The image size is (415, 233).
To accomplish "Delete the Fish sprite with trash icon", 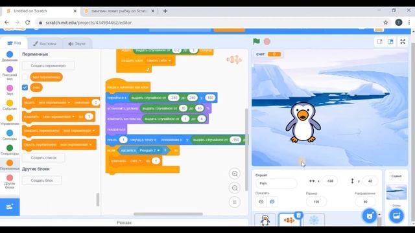I will click(298, 215).
